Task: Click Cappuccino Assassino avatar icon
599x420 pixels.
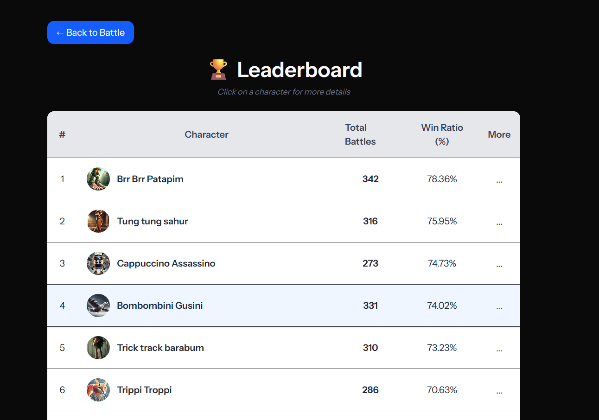Action: click(98, 263)
